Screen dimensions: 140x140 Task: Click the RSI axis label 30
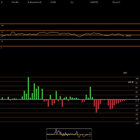tap(2, 41)
